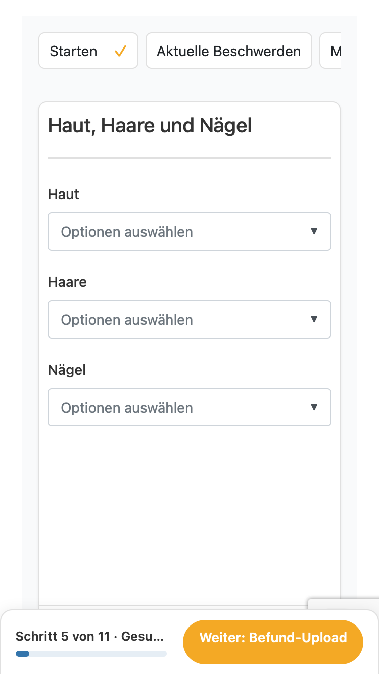
Task: Click the Haut field label
Action: [x=64, y=194]
